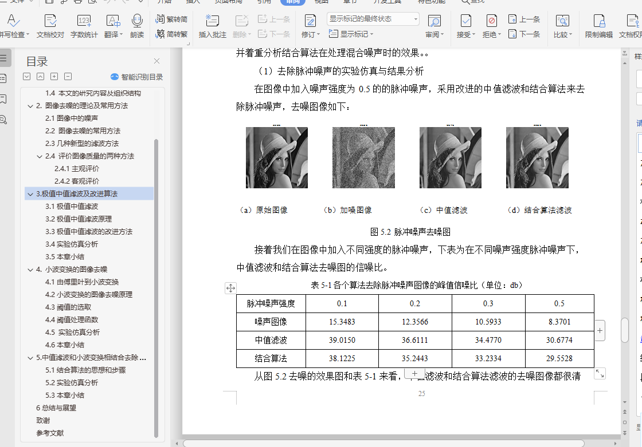Image resolution: width=642 pixels, height=447 pixels.
Task: Click the document vertical scrollbar thumb
Action: point(625,330)
